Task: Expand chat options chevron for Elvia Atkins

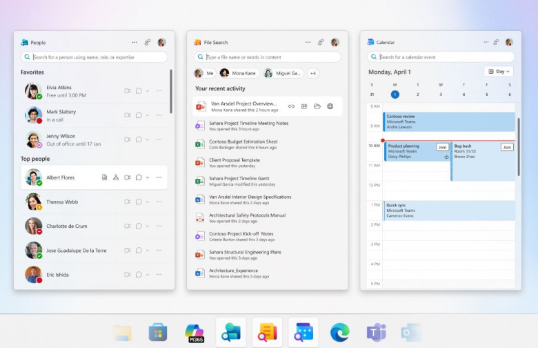Action: pyautogui.click(x=148, y=91)
